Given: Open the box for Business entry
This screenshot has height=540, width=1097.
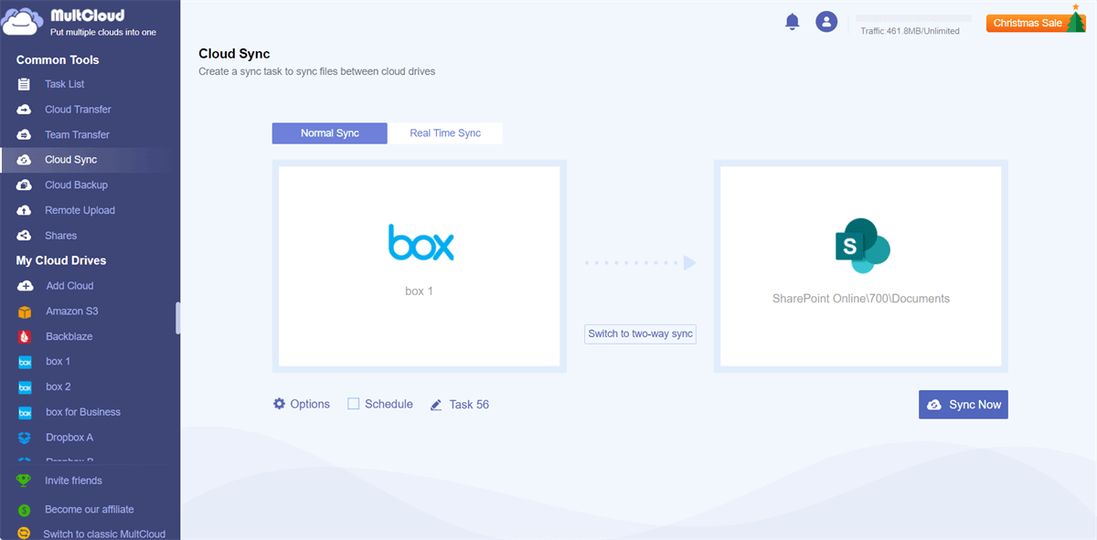Looking at the screenshot, I should pos(83,413).
